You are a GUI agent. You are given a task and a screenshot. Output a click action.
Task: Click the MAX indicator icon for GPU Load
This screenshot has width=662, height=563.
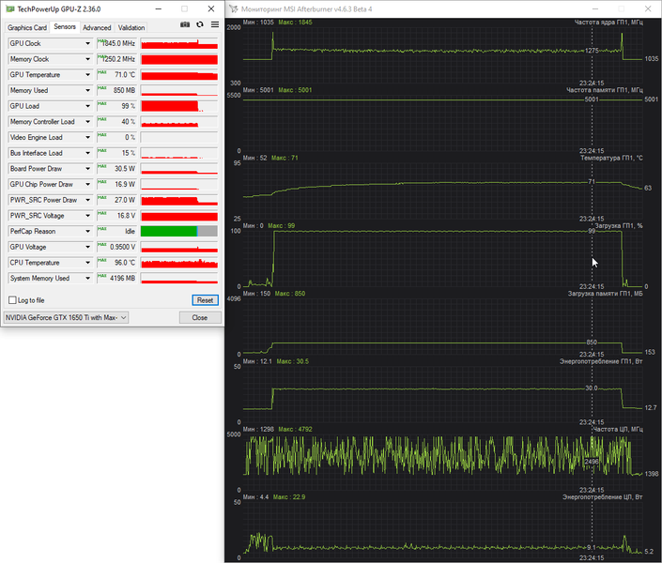[x=101, y=103]
